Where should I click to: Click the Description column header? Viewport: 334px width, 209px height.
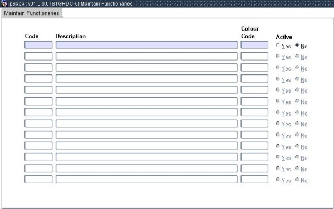click(71, 36)
